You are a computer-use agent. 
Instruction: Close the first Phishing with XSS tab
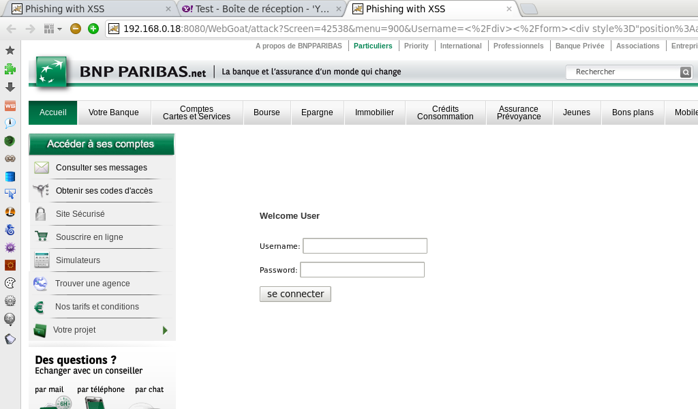[168, 9]
